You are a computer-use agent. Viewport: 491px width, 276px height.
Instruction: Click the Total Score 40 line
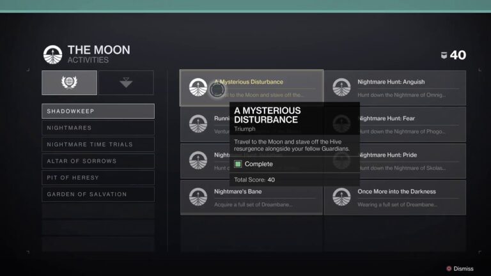pyautogui.click(x=254, y=180)
